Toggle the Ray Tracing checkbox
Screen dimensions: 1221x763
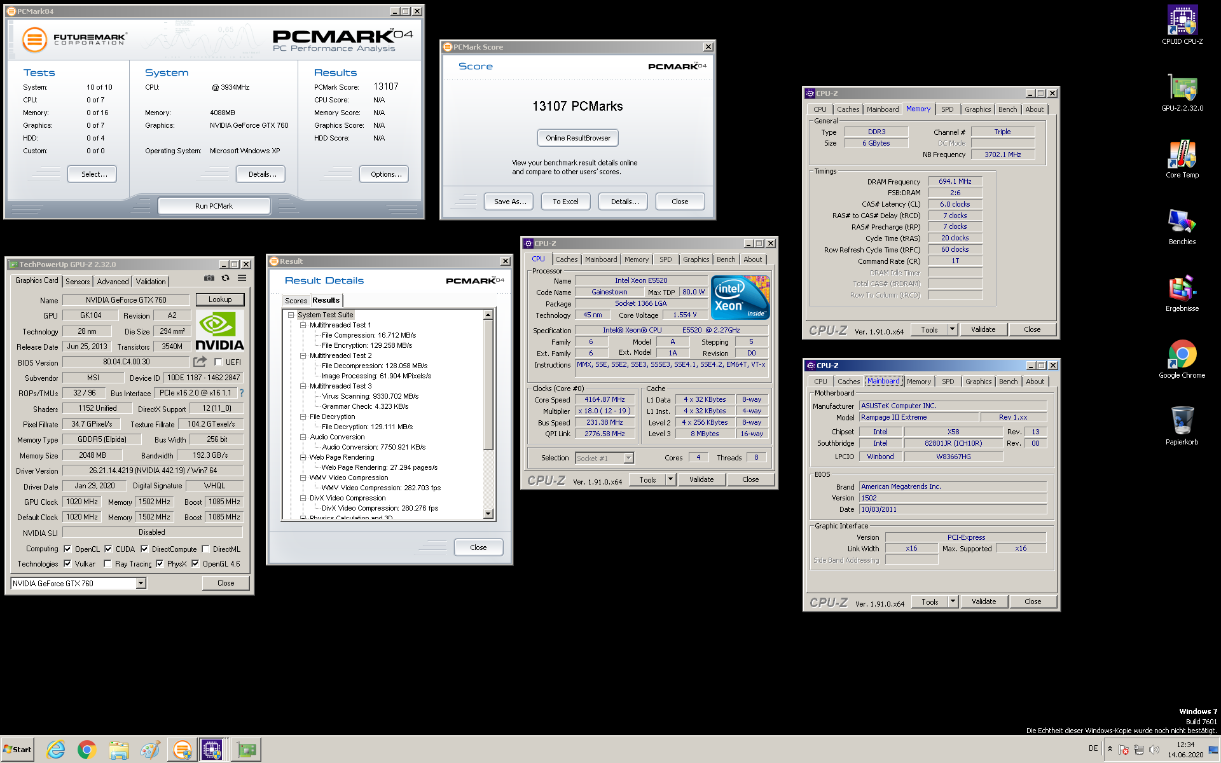pos(107,564)
